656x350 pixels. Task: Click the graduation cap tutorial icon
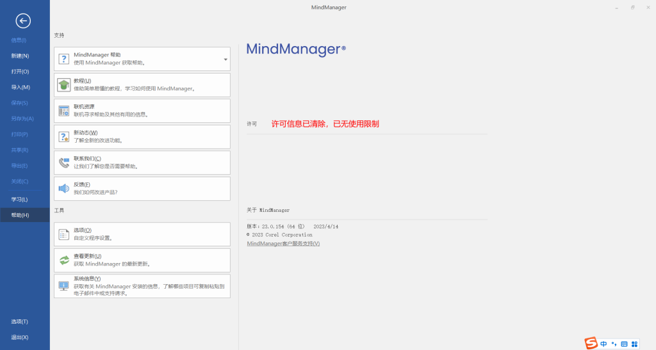(x=63, y=85)
